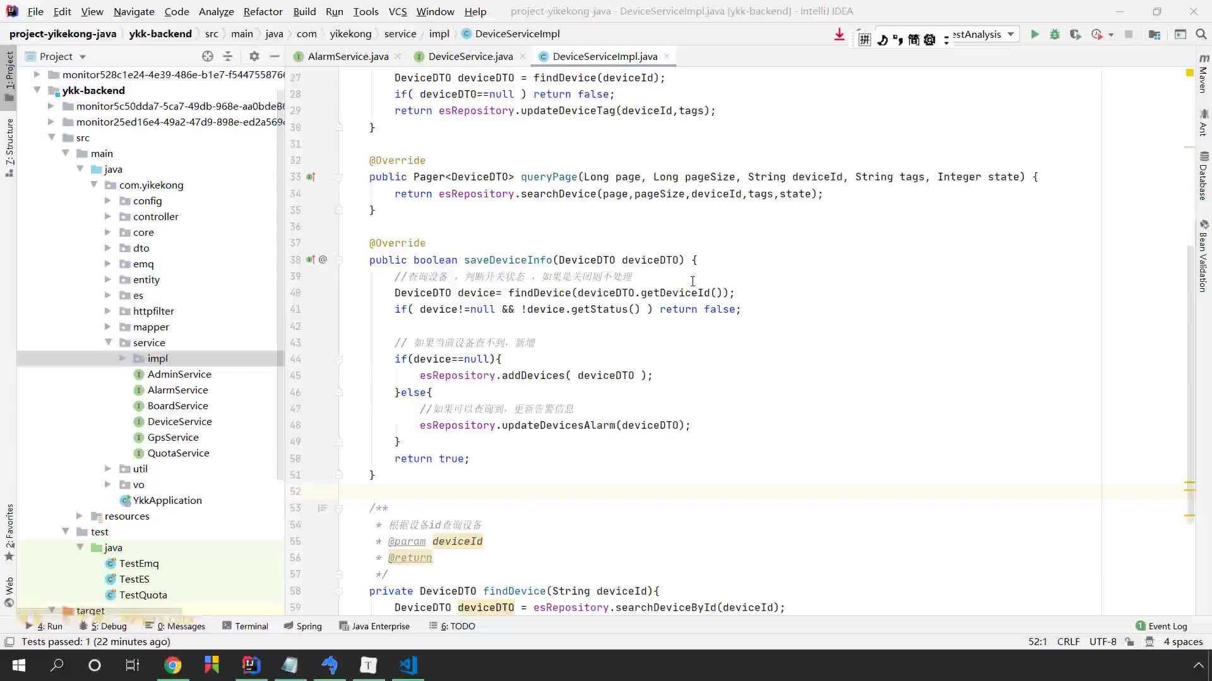Image resolution: width=1212 pixels, height=681 pixels.
Task: Open the 4: Run tool window
Action: 44,626
